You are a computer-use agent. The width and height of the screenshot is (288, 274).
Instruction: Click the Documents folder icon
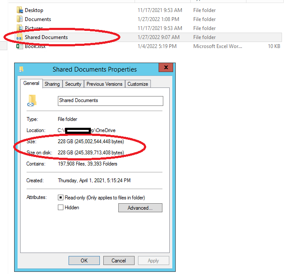(x=20, y=19)
